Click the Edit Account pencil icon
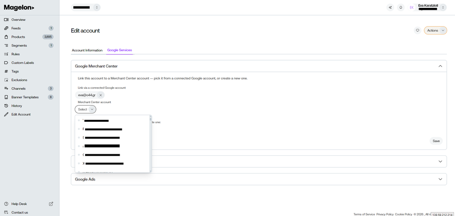 coord(6,114)
